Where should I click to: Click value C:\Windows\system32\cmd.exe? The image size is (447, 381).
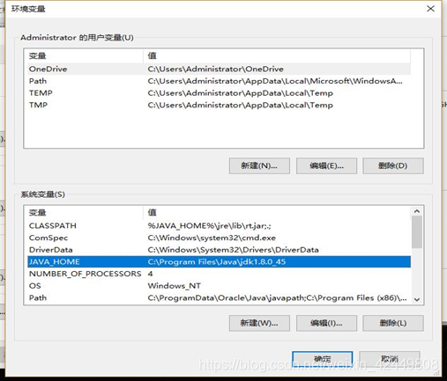point(212,238)
